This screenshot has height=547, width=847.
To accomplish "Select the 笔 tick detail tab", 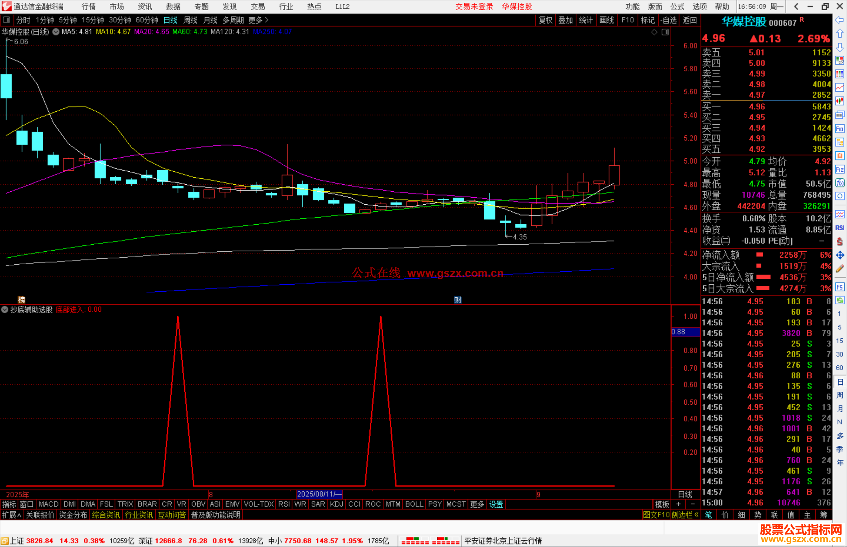I will [x=709, y=515].
